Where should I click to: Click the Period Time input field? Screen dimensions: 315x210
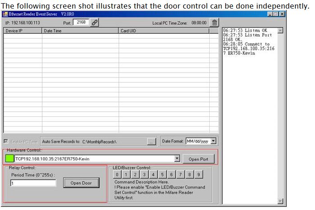pos(33,183)
